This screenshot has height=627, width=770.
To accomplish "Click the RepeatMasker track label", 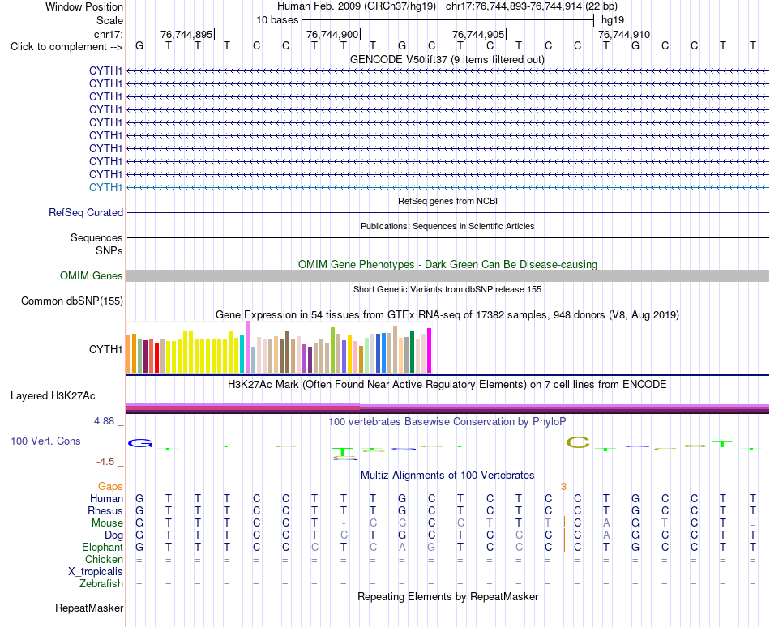I will (89, 608).
